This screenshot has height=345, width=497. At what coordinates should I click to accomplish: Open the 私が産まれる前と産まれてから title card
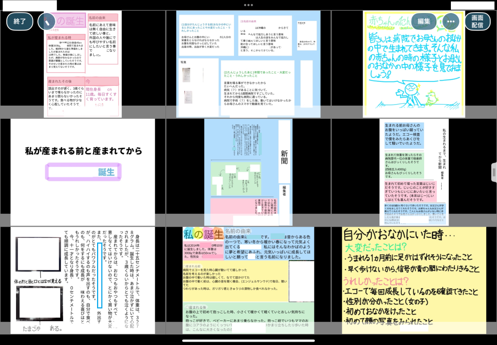coord(83,172)
